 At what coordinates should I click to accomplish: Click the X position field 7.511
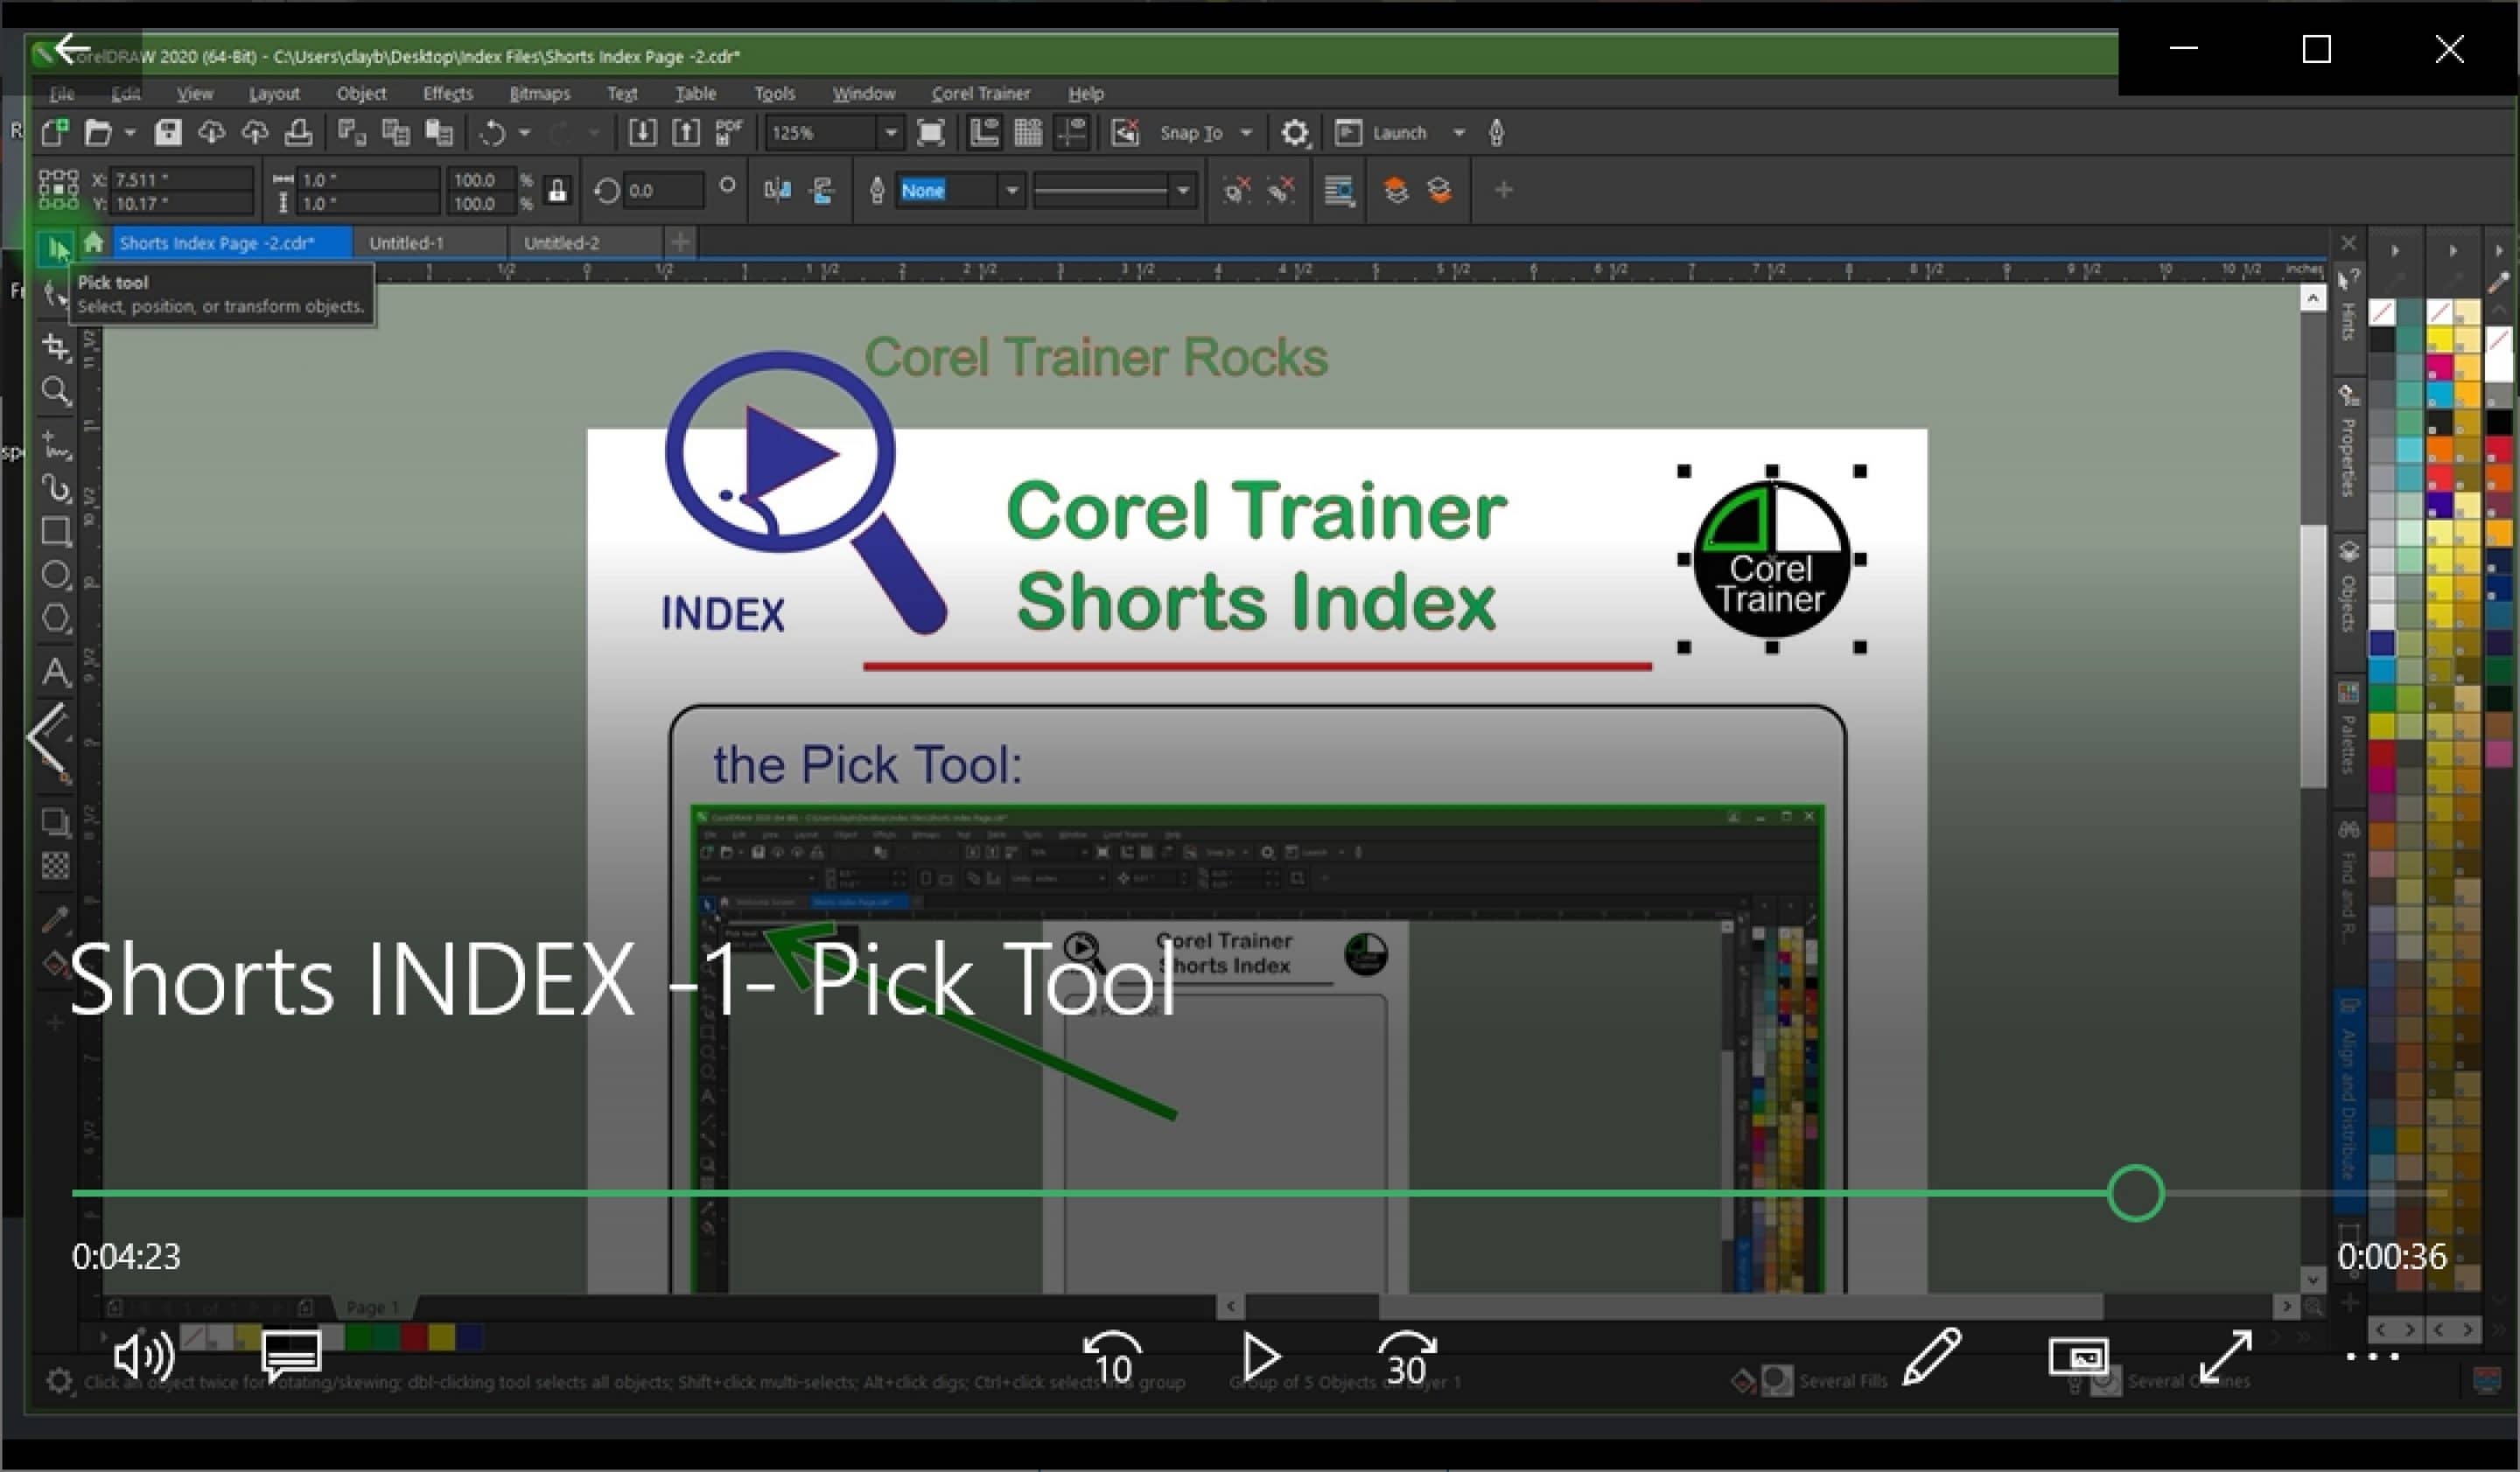(x=180, y=179)
